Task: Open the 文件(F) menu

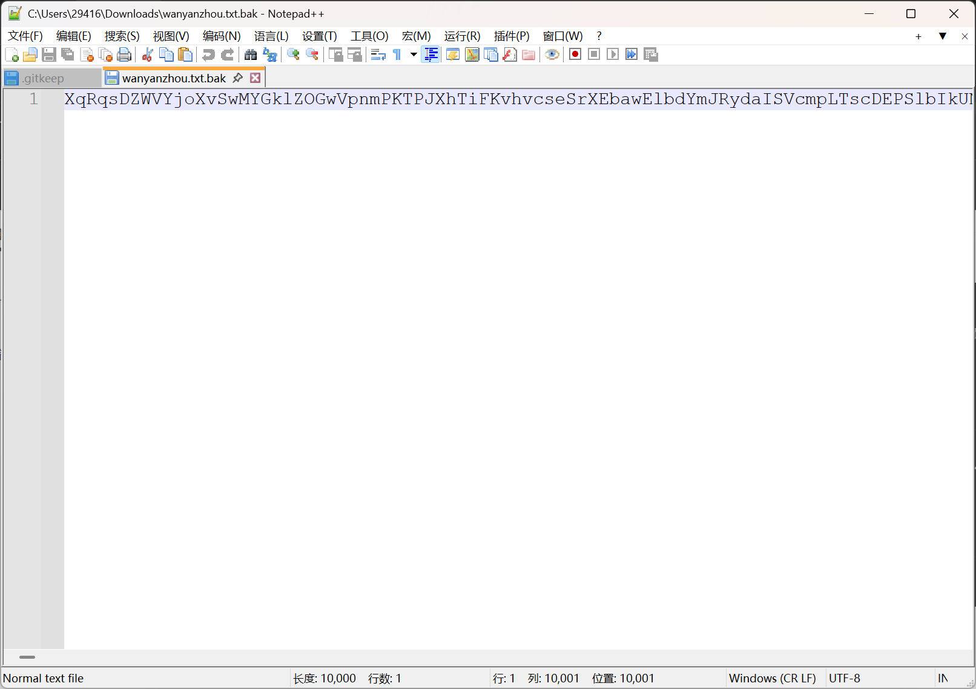Action: tap(25, 36)
